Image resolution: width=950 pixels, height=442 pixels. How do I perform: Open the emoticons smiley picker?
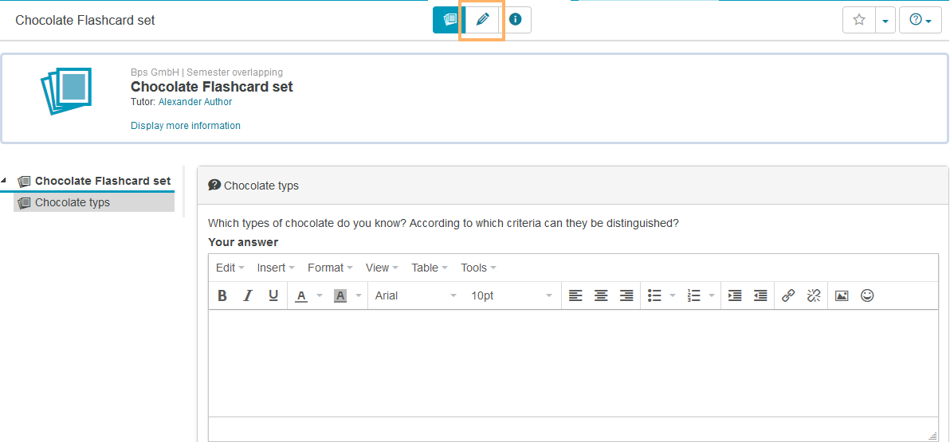[x=868, y=295]
